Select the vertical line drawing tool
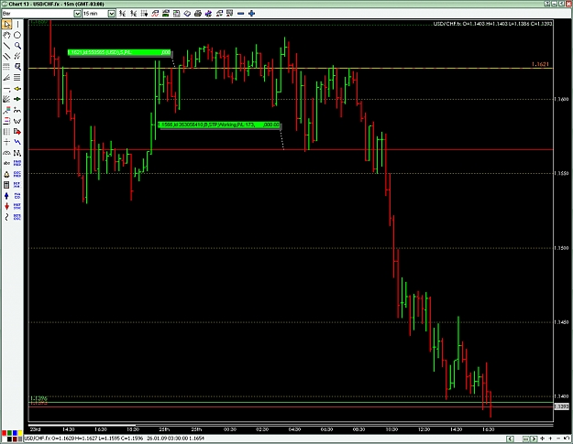The width and height of the screenshot is (573, 444). (17, 25)
